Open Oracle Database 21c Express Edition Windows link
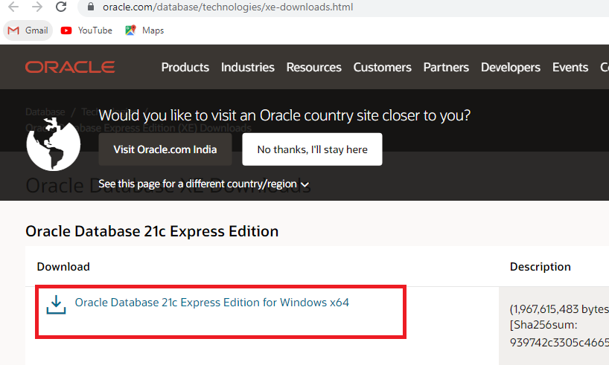 pos(212,303)
